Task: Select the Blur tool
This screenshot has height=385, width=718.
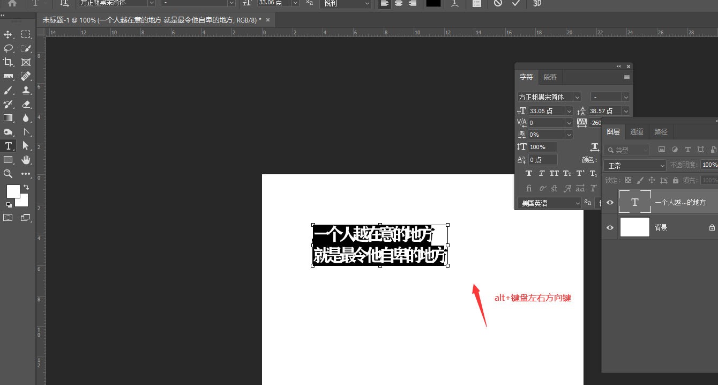Action: pyautogui.click(x=26, y=118)
